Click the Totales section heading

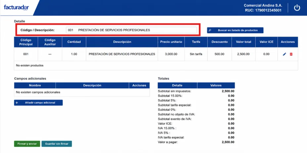(164, 78)
